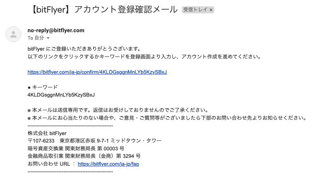Click the sender's profile avatar icon
314x181 pixels.
coord(13,34)
